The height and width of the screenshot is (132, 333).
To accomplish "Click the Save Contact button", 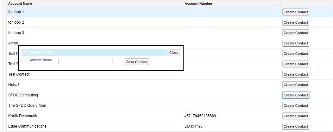I will [137, 62].
